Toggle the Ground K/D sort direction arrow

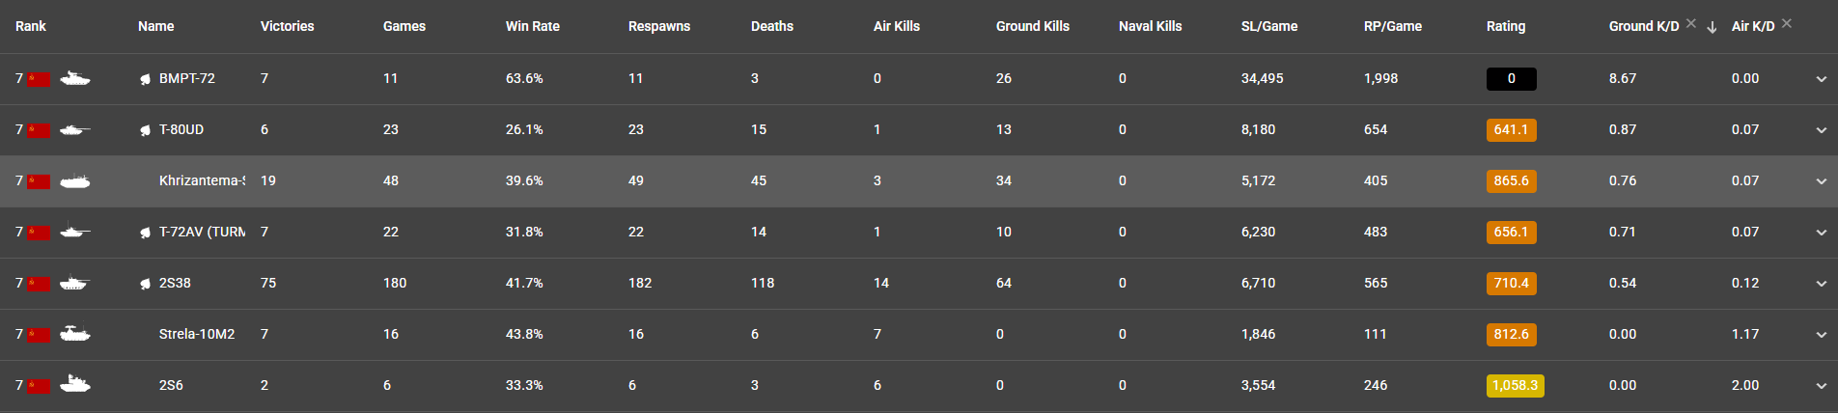point(1712,27)
